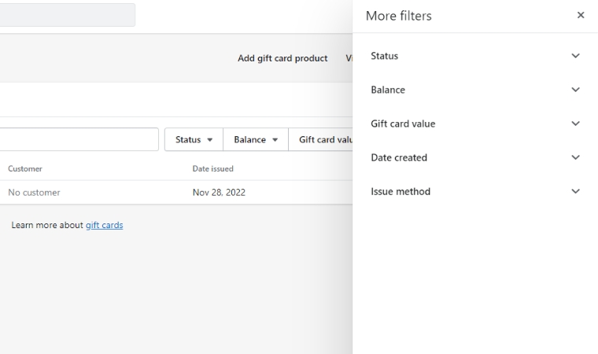598x354 pixels.
Task: Click the Add gift card product button
Action: (x=282, y=58)
